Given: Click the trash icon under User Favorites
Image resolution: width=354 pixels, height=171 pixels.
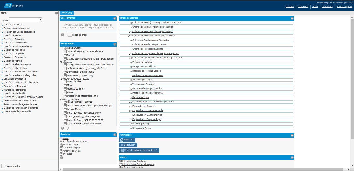Looking at the screenshot, I should [x=63, y=35].
